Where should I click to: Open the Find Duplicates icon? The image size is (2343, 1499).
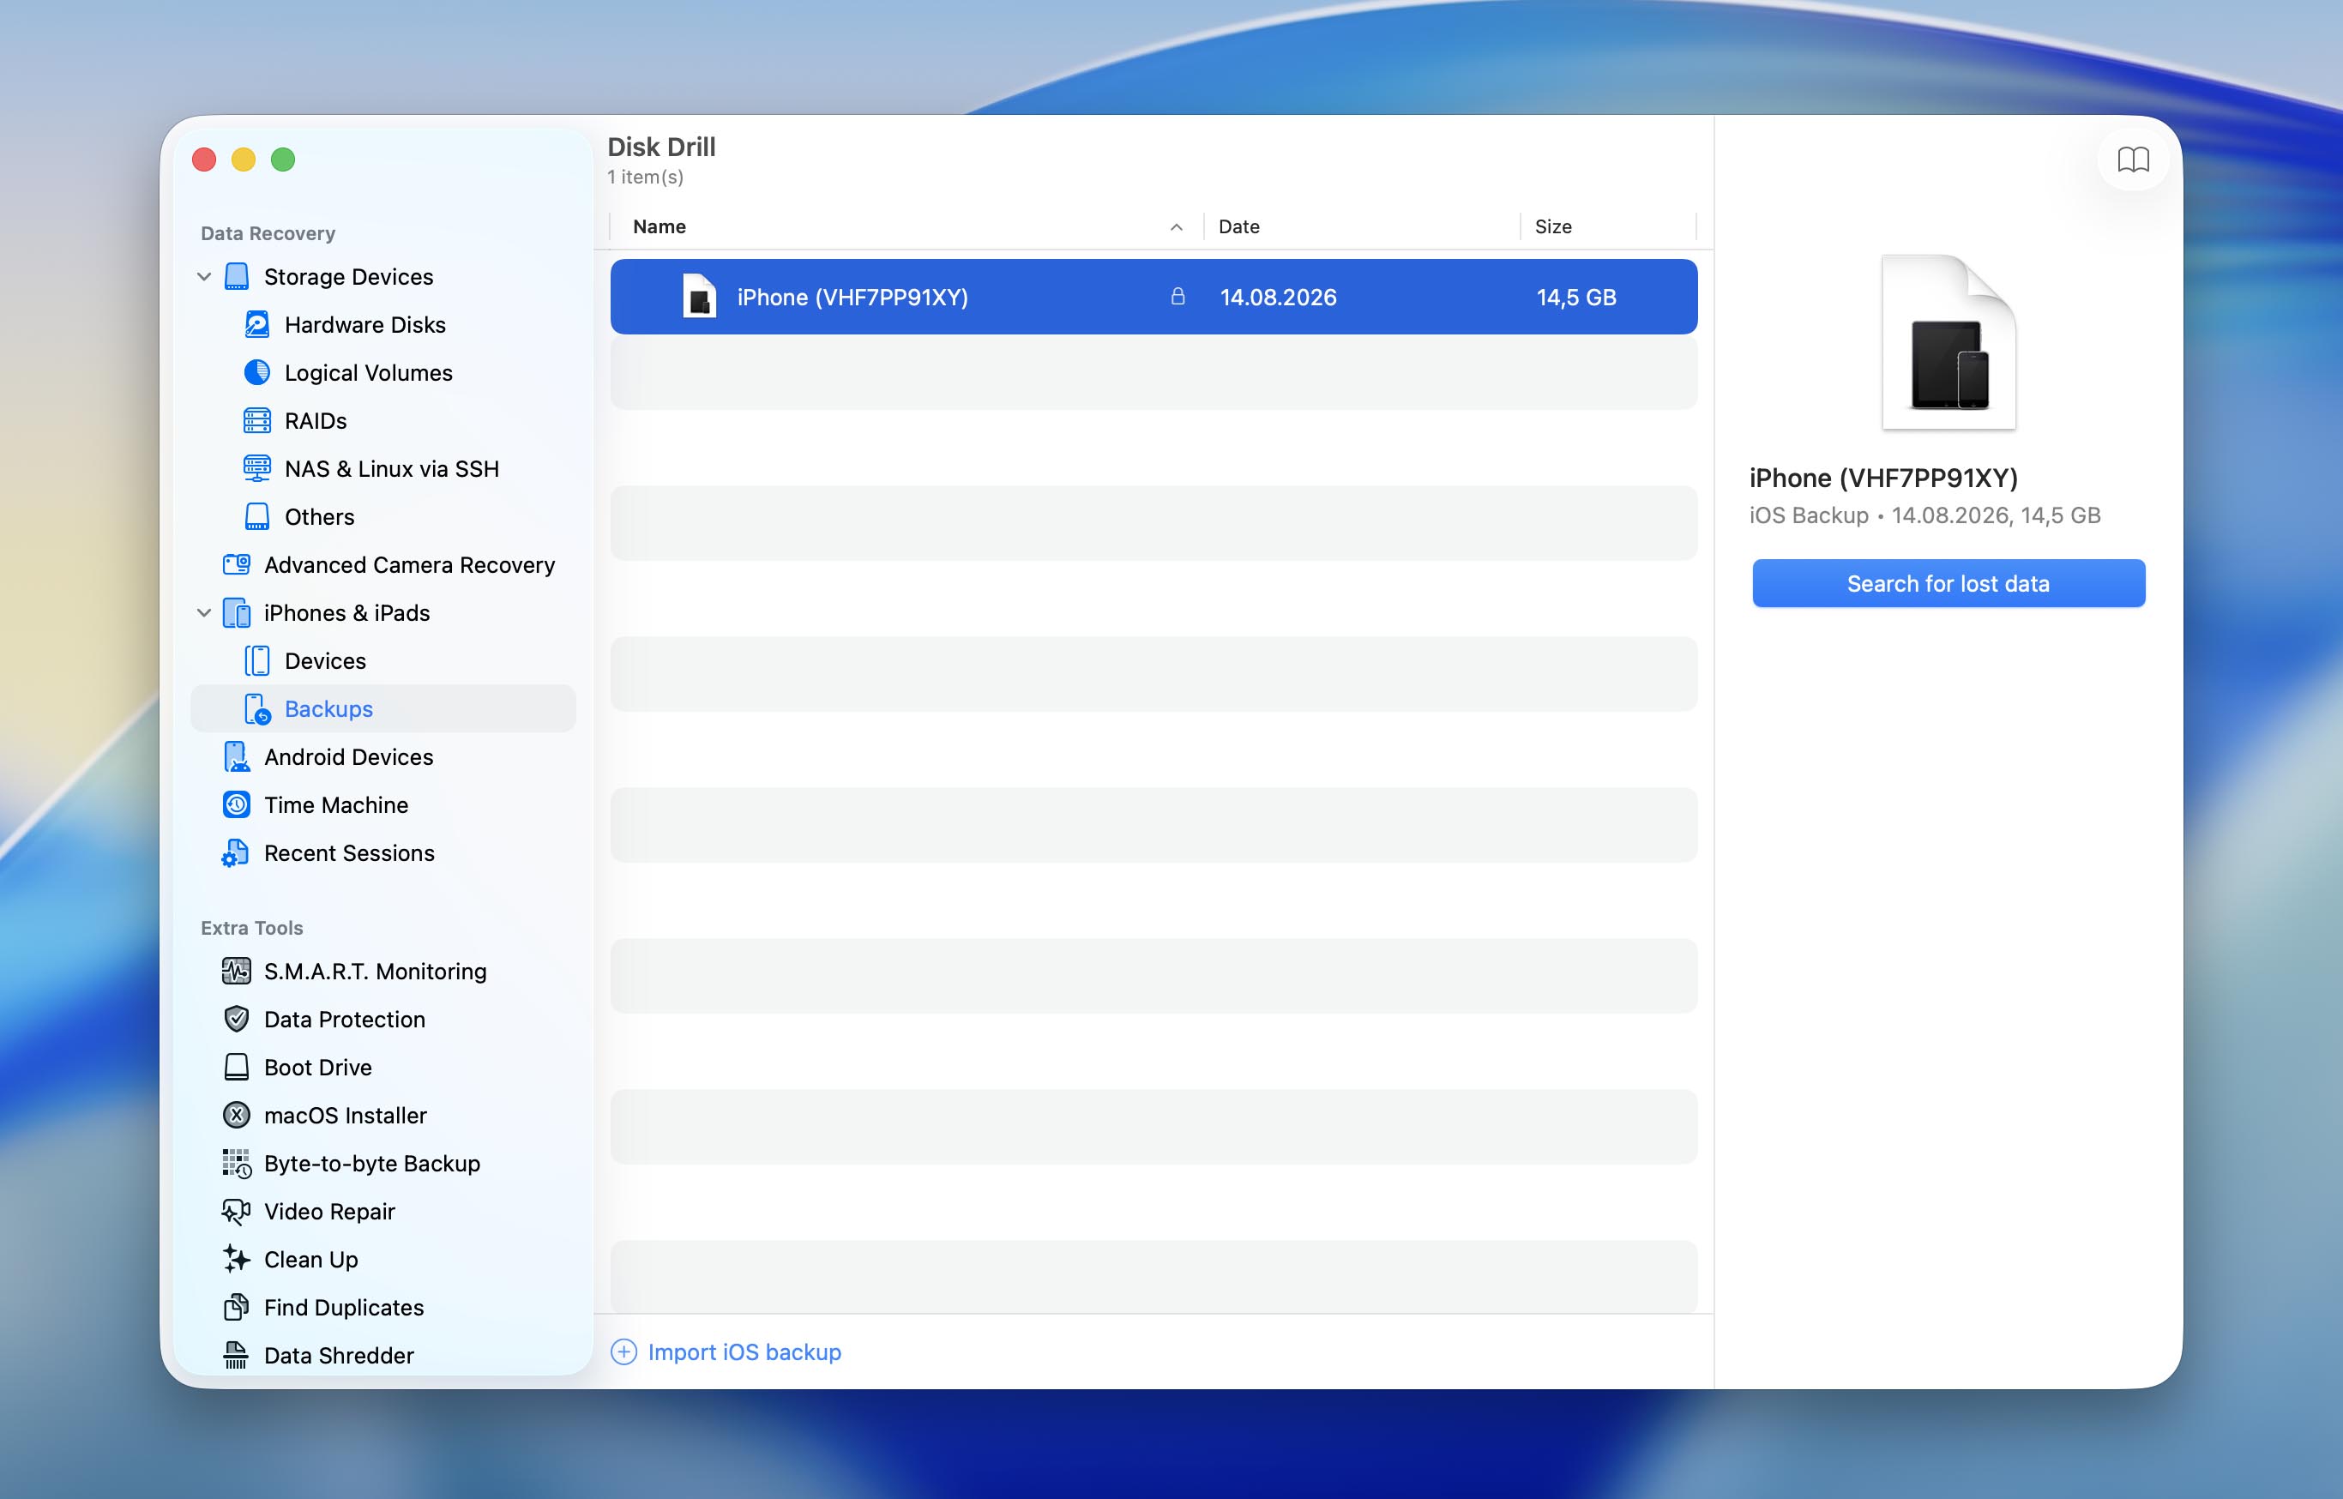237,1306
